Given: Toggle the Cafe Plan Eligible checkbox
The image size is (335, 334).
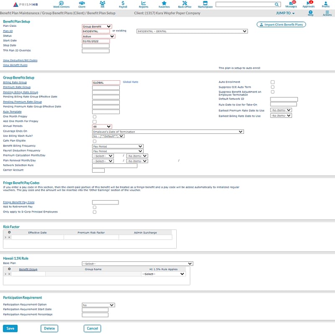Looking at the screenshot, I should [94, 141].
